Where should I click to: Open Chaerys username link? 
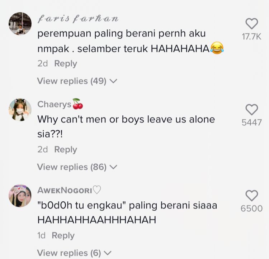point(60,104)
